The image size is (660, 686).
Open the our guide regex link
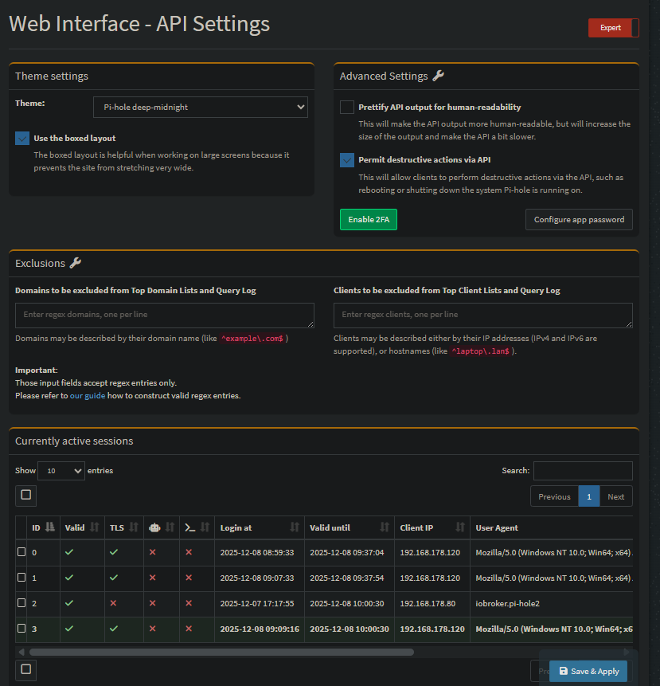click(x=88, y=396)
